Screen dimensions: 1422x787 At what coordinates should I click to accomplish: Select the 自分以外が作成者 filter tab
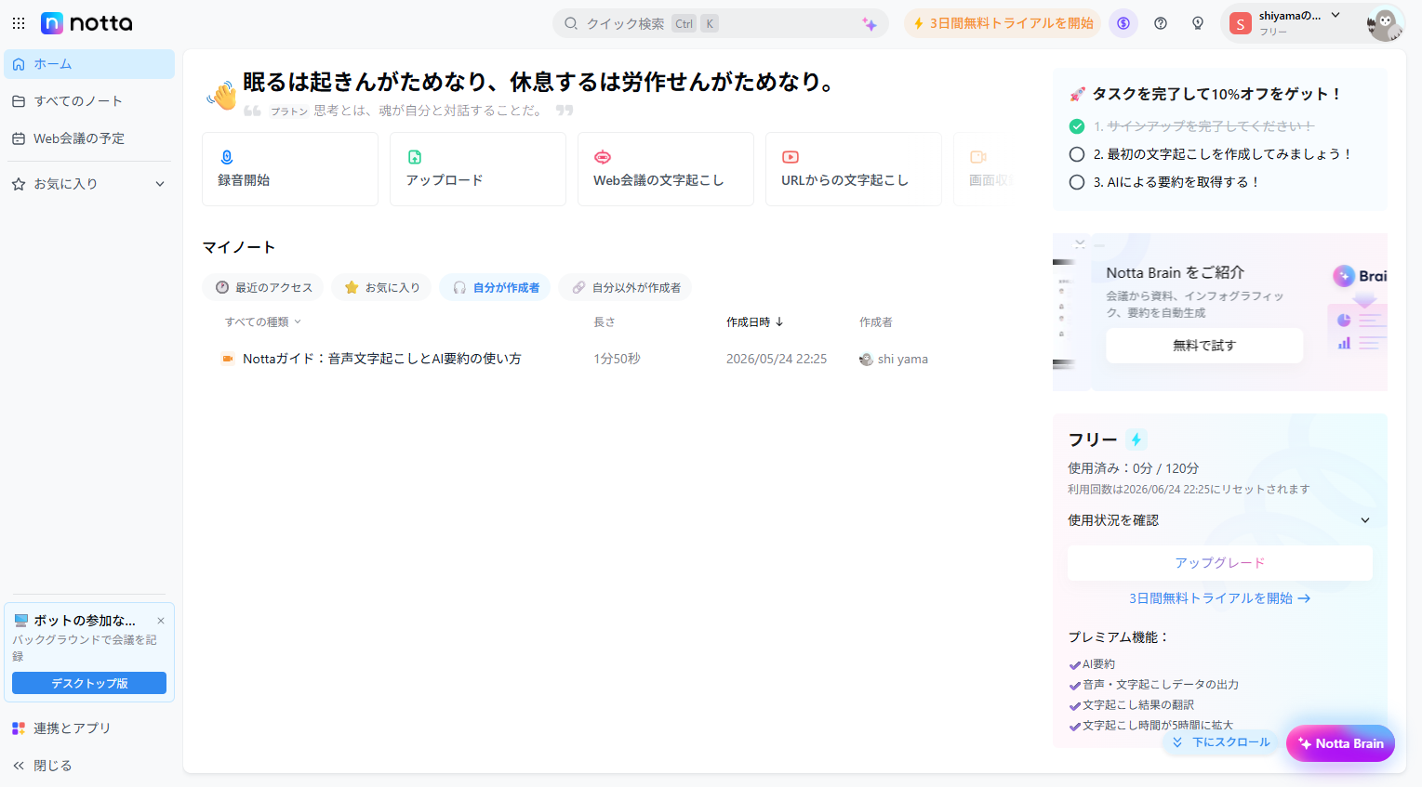point(625,288)
